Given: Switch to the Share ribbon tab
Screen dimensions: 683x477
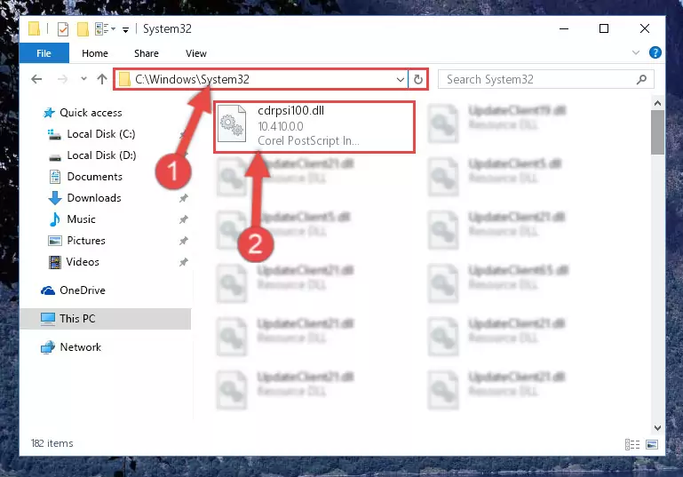Looking at the screenshot, I should (x=147, y=53).
